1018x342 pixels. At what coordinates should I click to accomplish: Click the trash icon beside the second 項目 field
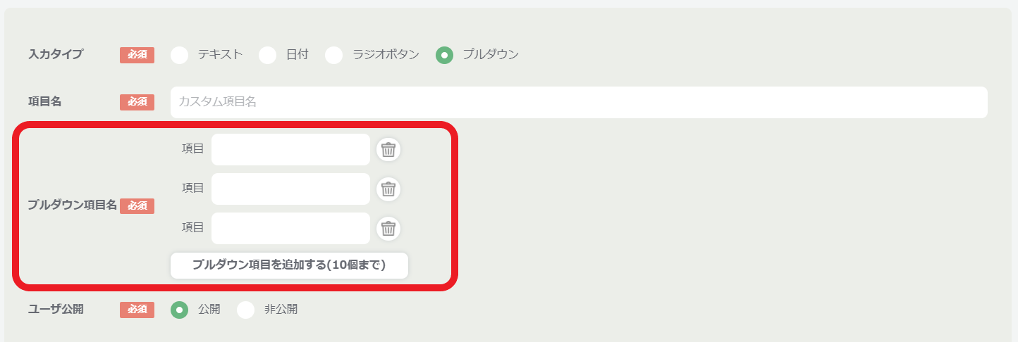click(x=388, y=189)
